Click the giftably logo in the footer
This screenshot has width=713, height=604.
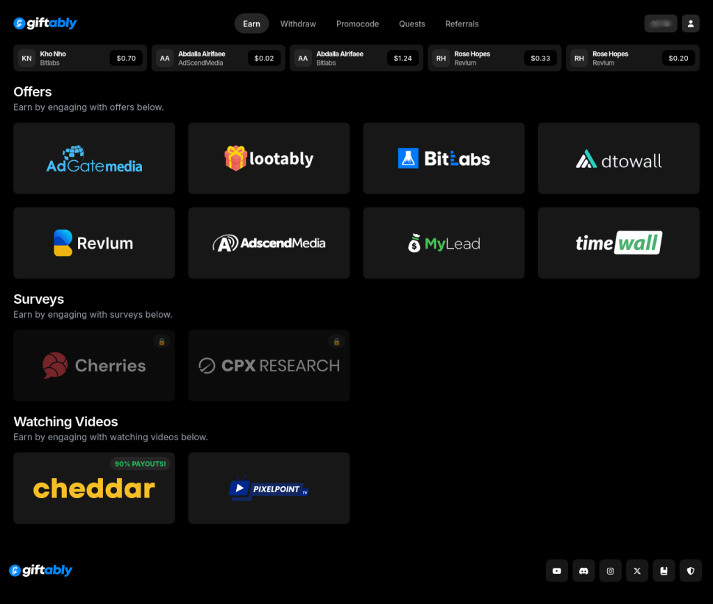pyautogui.click(x=41, y=571)
